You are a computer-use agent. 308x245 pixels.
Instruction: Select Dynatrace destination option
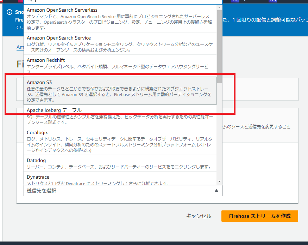[x=120, y=178]
